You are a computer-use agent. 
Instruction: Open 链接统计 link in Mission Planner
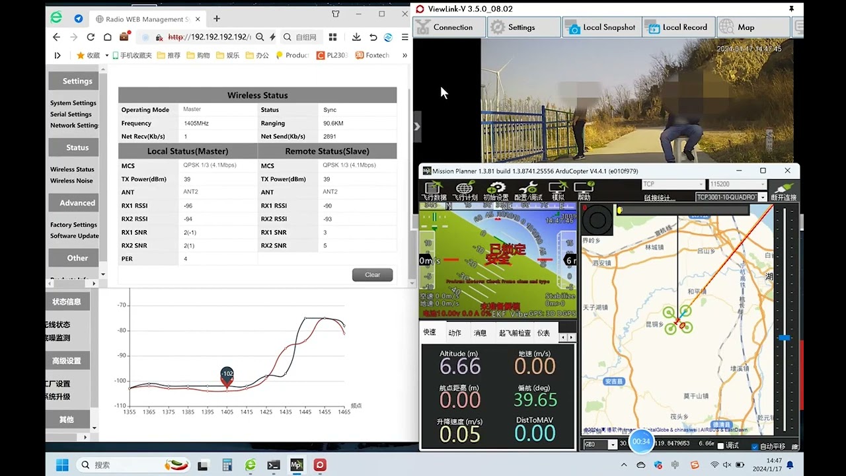pyautogui.click(x=660, y=198)
